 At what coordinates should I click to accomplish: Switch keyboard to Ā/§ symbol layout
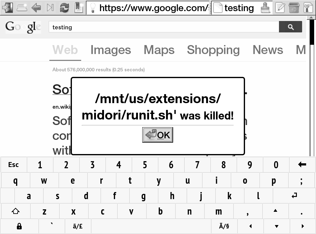click(x=224, y=226)
